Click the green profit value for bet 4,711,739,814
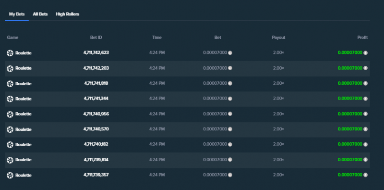Image resolution: width=384 pixels, height=190 pixels. coord(350,160)
